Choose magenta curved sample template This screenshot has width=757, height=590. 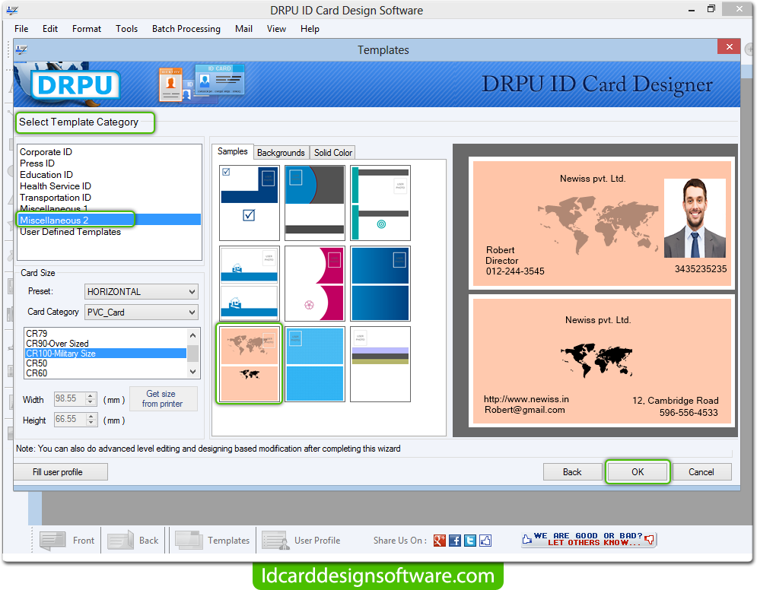[x=315, y=283]
